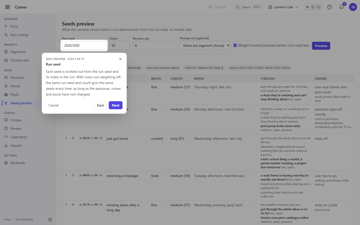Open Voices in the sidebar
Image resolution: width=360 pixels, height=225 pixels.
pyautogui.click(x=28, y=86)
